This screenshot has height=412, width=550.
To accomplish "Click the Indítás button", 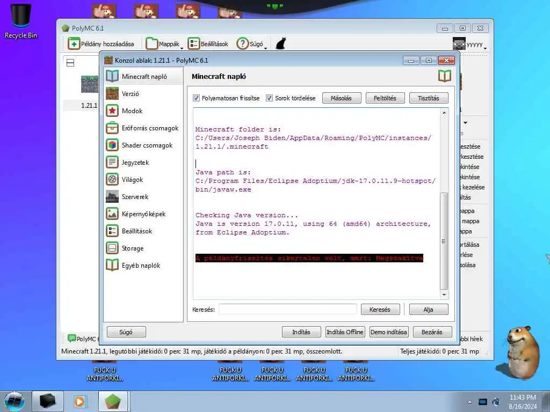I will click(x=301, y=332).
